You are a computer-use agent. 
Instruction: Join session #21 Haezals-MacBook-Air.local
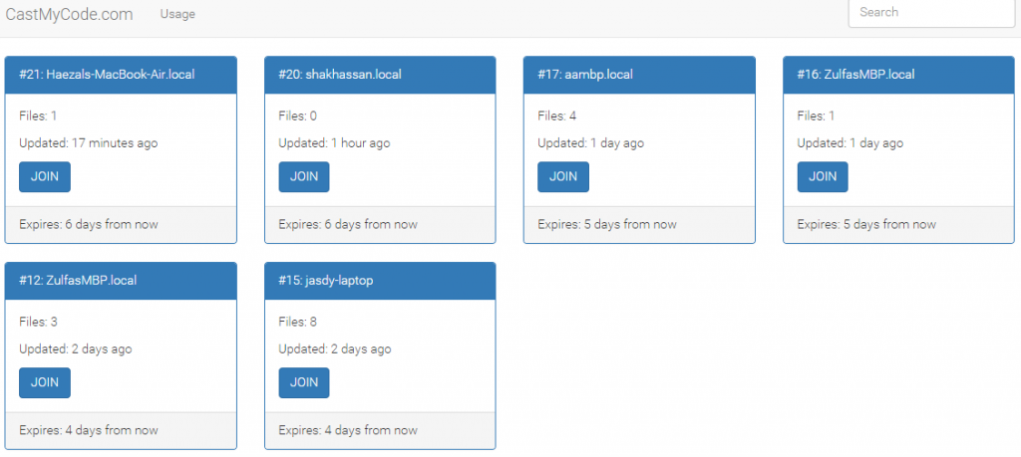[45, 176]
